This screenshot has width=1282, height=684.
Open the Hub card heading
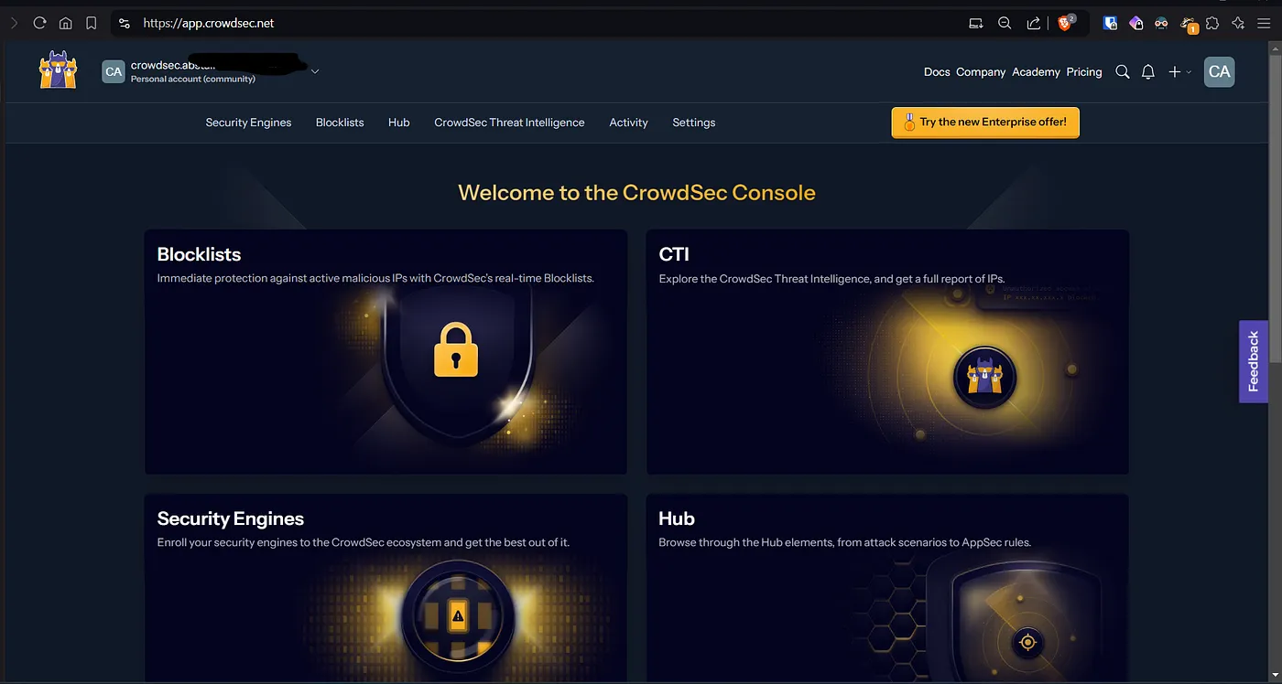tap(677, 518)
